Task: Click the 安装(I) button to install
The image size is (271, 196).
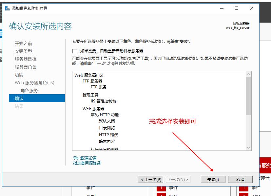Action: [x=213, y=179]
